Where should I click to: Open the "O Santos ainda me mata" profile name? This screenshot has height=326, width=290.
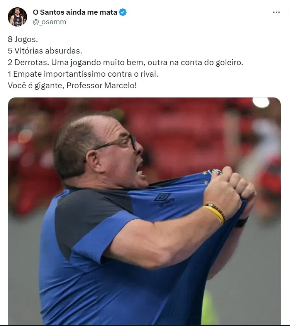tap(75, 12)
